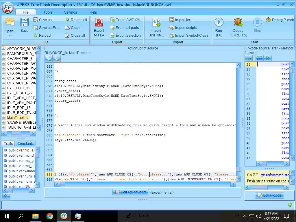Screen dimensions: 296x222
Task: Click Reload all in the ribbon
Action: click(76, 20)
